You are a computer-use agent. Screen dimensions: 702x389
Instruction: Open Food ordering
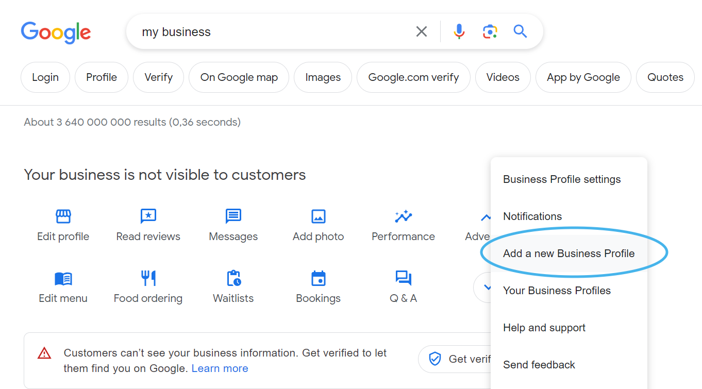coord(148,287)
